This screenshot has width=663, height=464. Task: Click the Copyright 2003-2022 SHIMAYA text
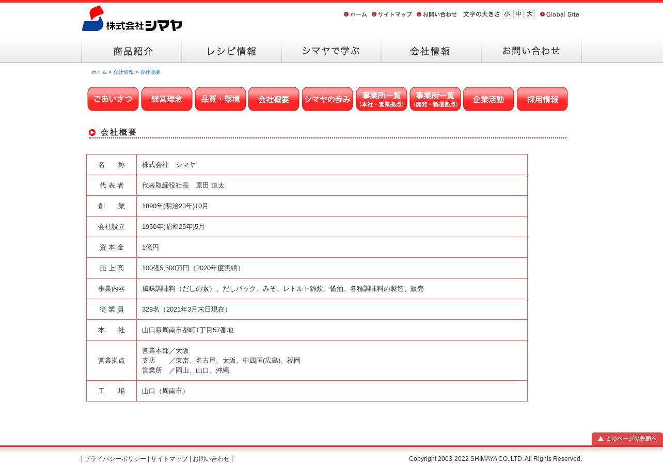click(x=495, y=459)
